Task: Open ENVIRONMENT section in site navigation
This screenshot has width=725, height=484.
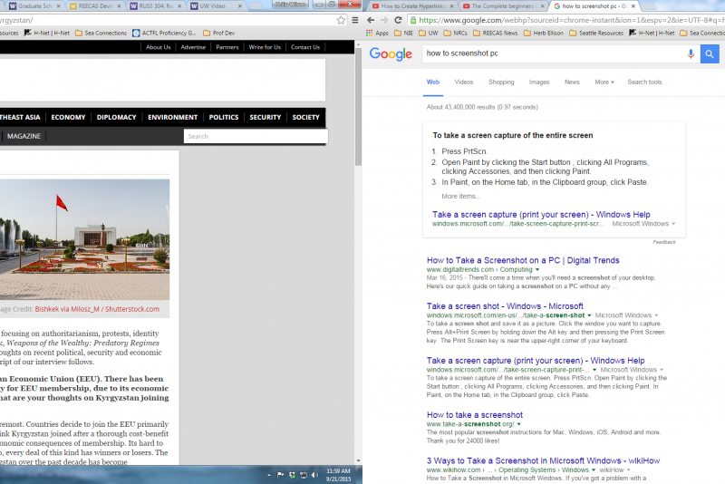Action: pyautogui.click(x=172, y=117)
